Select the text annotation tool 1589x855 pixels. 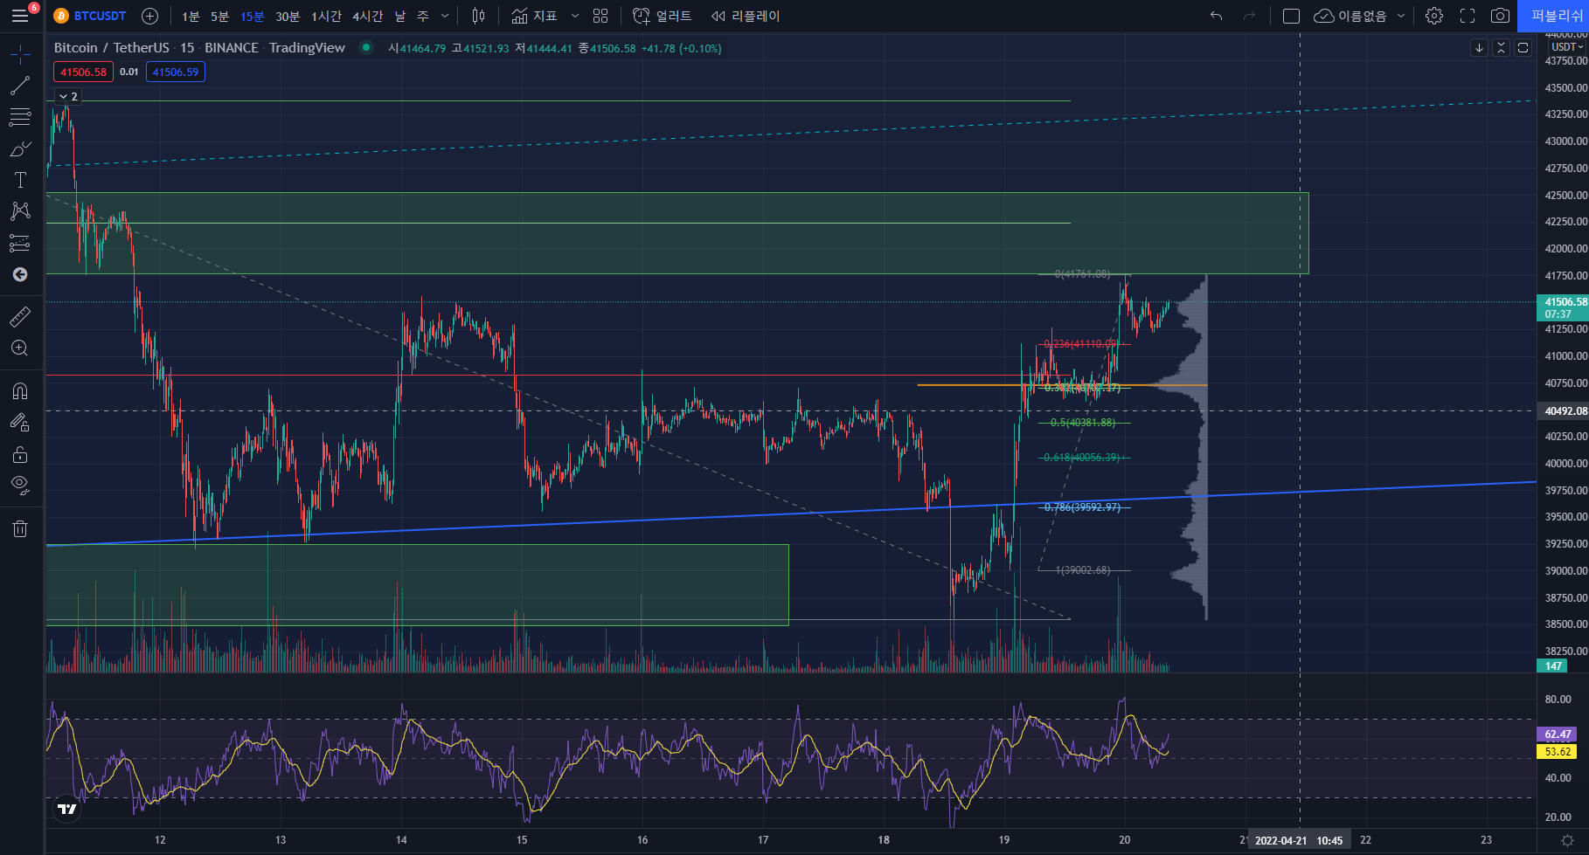coord(20,180)
